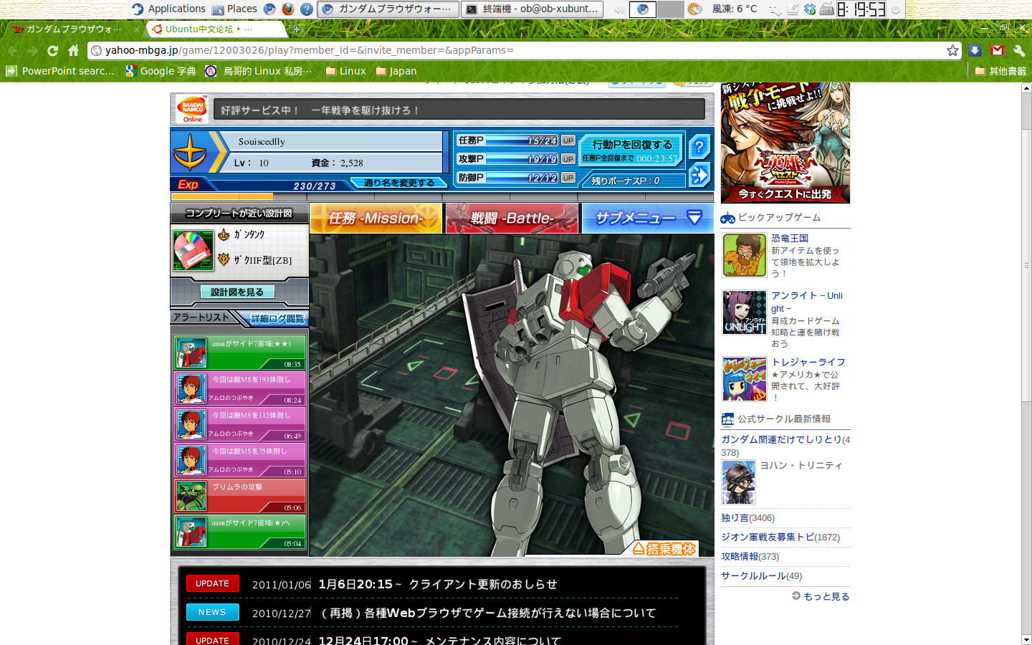Open 攻略情報 link
The image size is (1032, 645).
(740, 556)
